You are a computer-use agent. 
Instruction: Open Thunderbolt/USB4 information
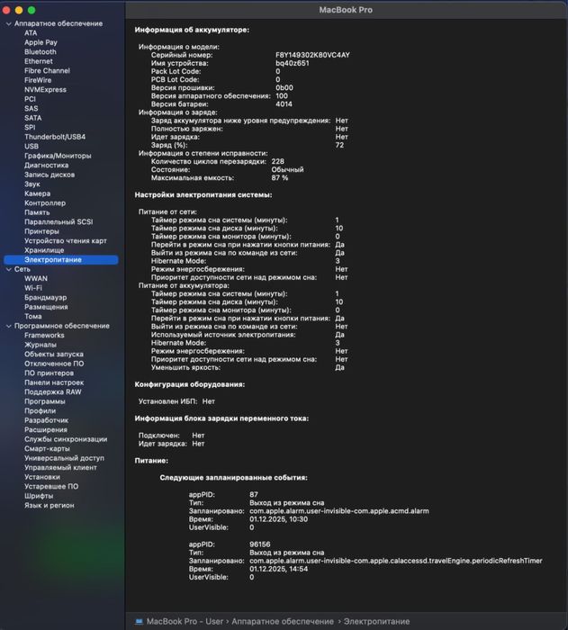[x=55, y=137]
